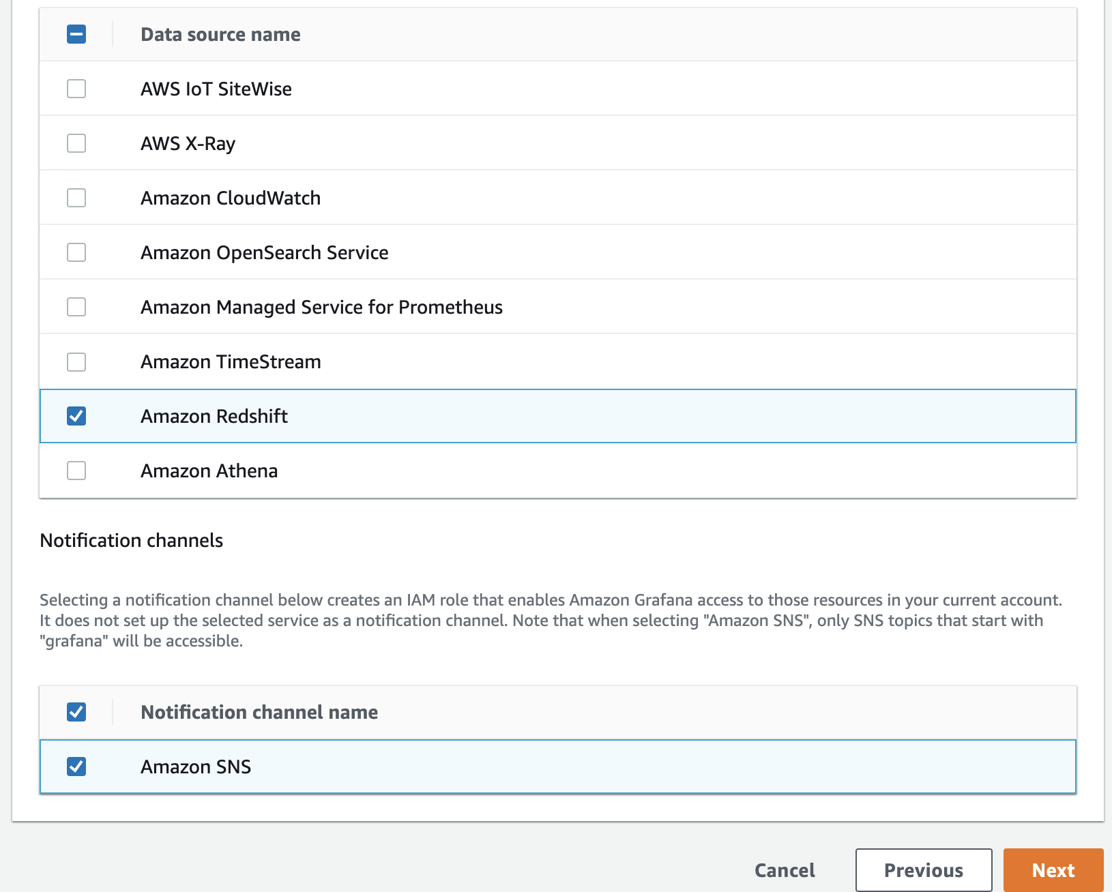This screenshot has height=892, width=1112.
Task: Check the AWS IoT SiteWise checkbox
Action: tap(76, 89)
